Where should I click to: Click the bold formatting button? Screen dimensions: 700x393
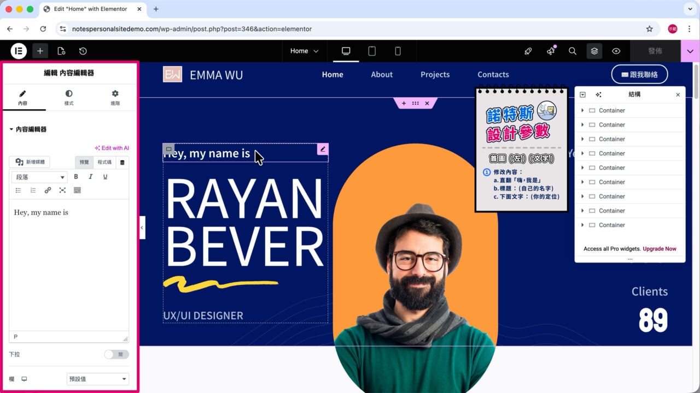tap(76, 176)
